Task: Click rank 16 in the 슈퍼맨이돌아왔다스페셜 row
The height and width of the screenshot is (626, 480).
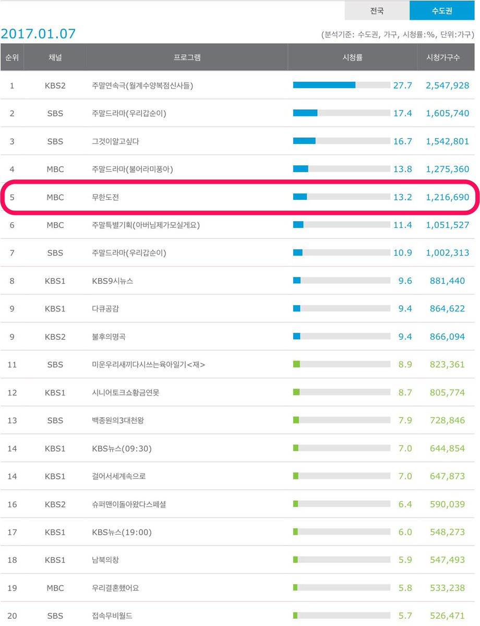Action: tap(12, 504)
